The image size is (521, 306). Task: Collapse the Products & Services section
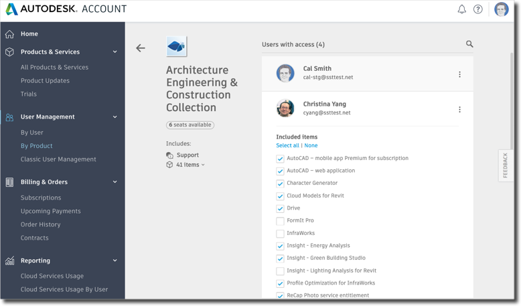(115, 52)
